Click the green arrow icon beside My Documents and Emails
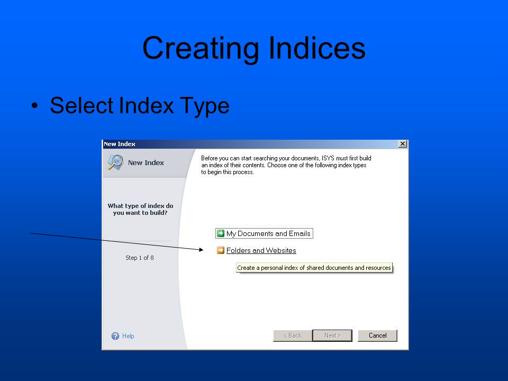The image size is (508, 381). pyautogui.click(x=221, y=233)
